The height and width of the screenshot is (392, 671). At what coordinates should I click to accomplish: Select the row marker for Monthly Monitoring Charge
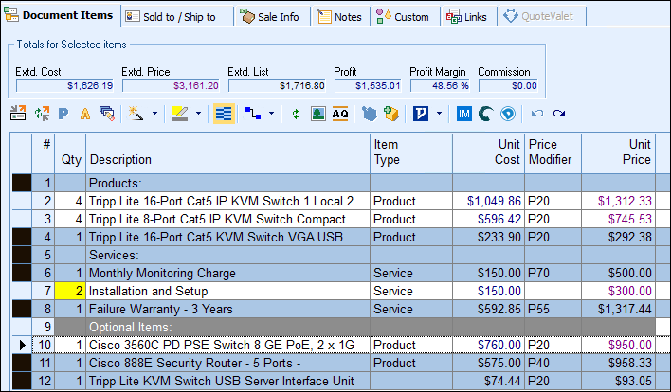pyautogui.click(x=22, y=273)
